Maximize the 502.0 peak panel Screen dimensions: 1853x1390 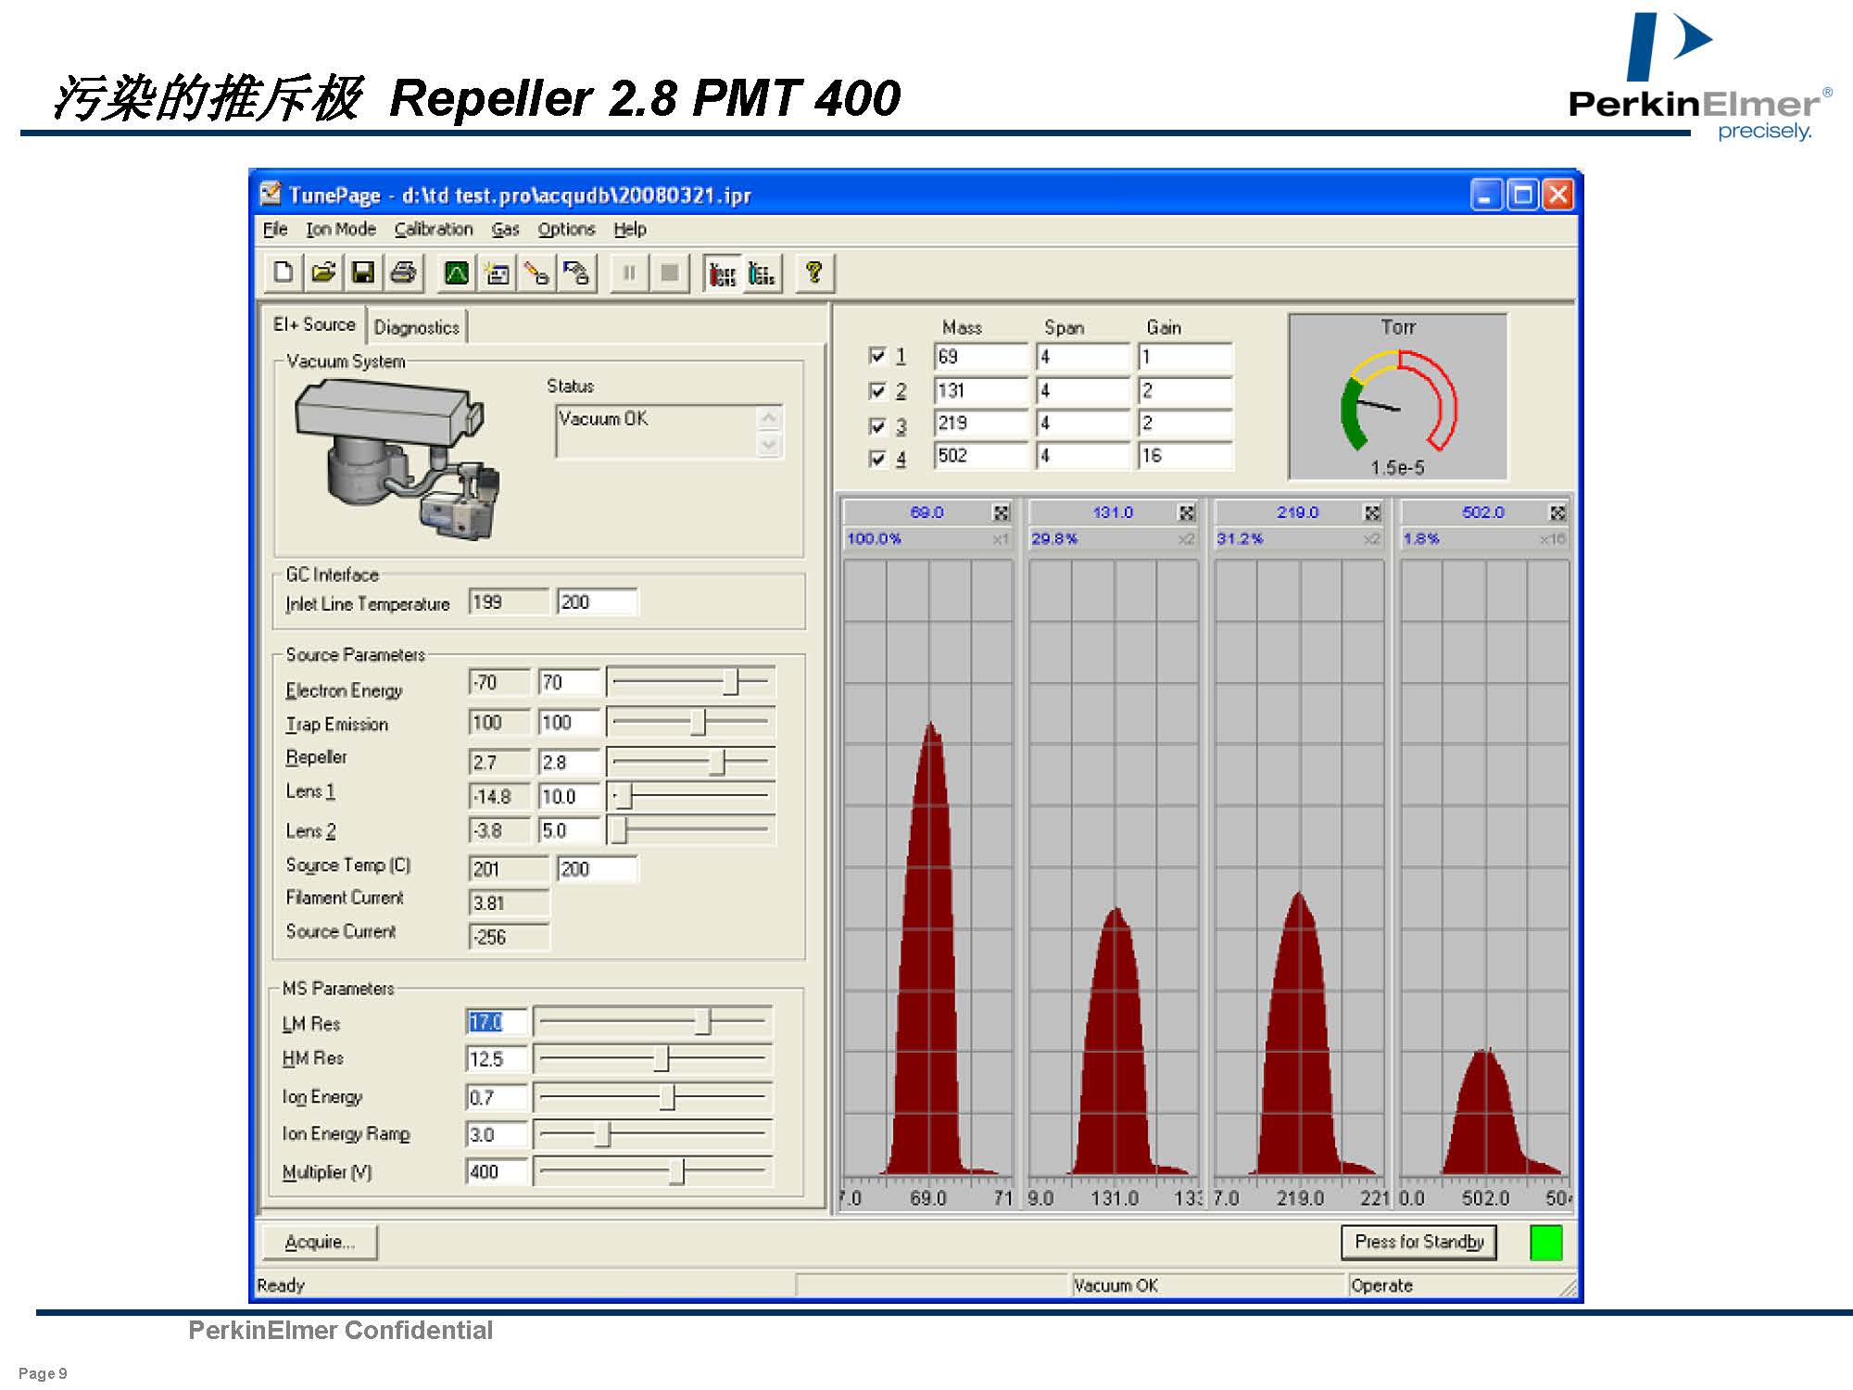(1557, 512)
